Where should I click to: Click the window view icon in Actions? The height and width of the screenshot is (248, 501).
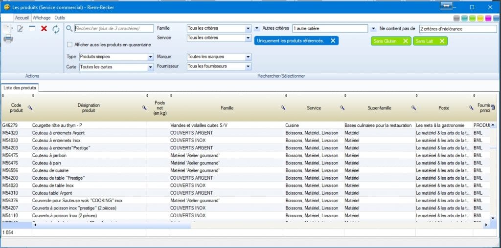tap(32, 29)
